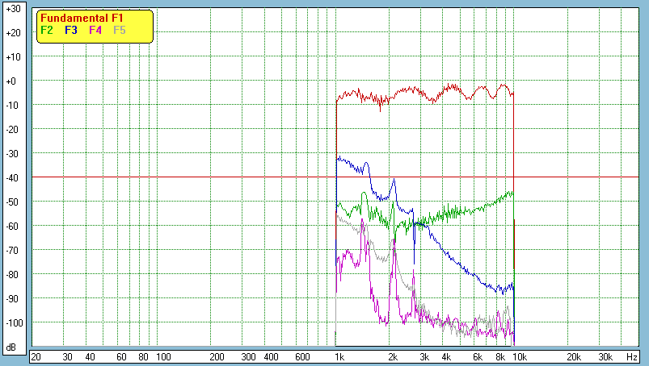Click the dB unit label on the vertical axis
Screen dimensions: 649x366
point(12,347)
